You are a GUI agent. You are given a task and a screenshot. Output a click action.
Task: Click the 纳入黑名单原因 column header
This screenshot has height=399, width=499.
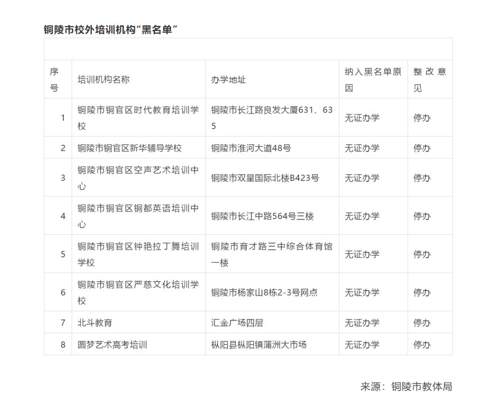click(373, 79)
